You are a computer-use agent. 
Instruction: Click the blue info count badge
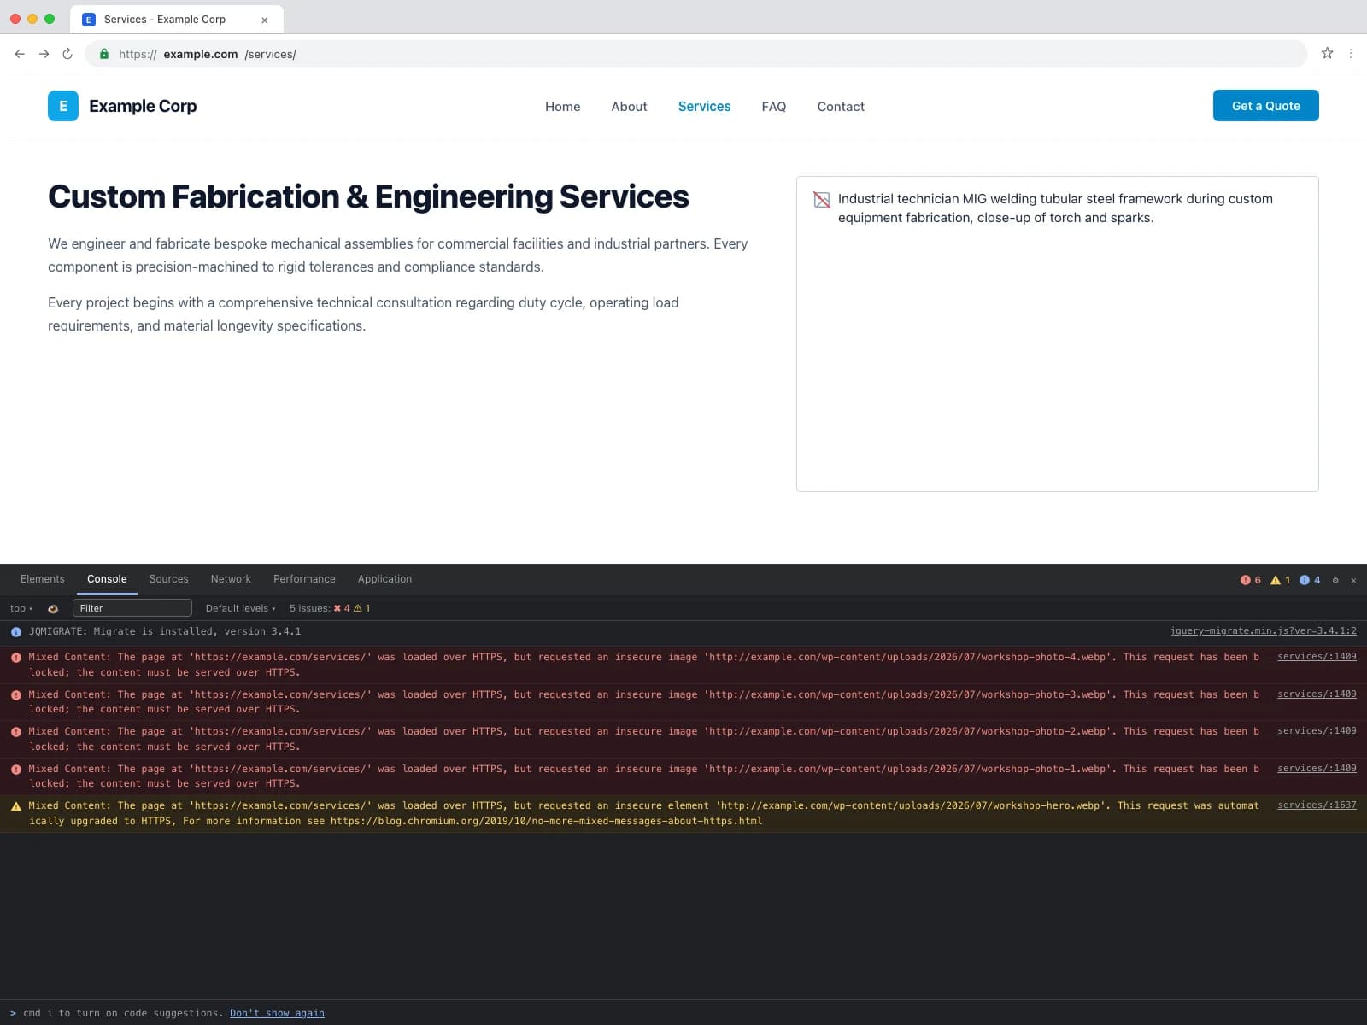(1310, 580)
